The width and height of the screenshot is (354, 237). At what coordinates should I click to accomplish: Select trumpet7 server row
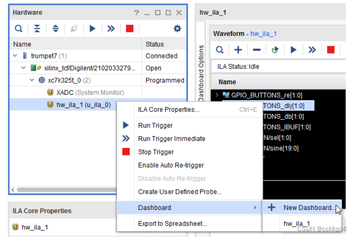pos(98,56)
